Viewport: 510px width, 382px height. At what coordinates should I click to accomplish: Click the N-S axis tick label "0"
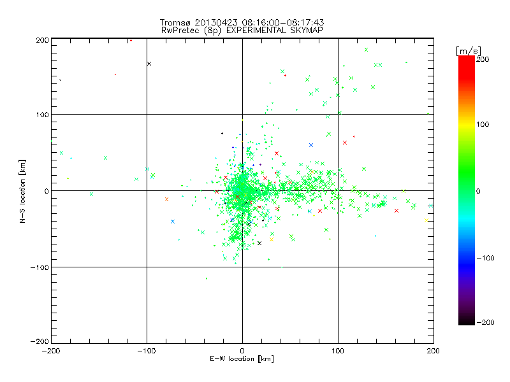point(46,191)
